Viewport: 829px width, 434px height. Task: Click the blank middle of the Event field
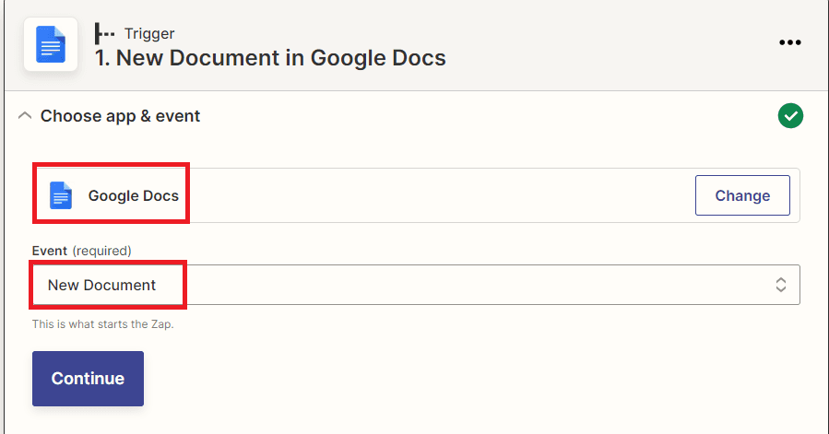pyautogui.click(x=461, y=285)
